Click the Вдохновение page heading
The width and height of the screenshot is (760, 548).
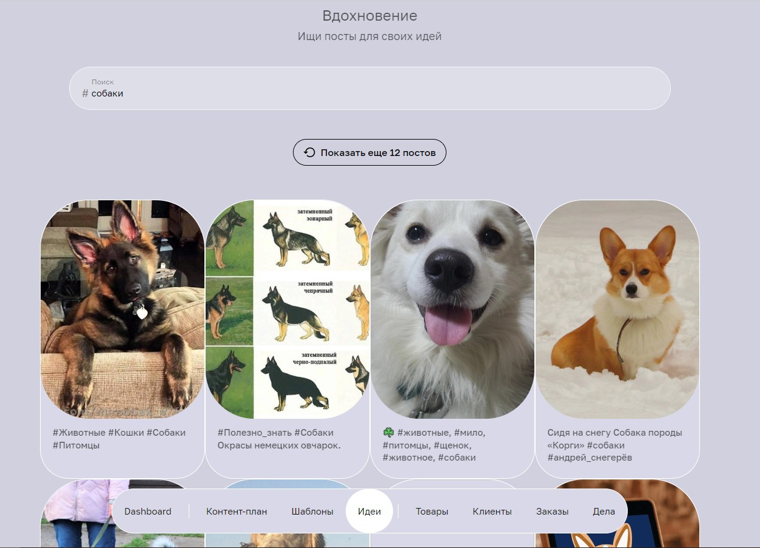[369, 16]
